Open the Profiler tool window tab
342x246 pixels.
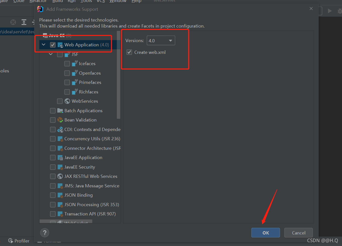(19, 241)
